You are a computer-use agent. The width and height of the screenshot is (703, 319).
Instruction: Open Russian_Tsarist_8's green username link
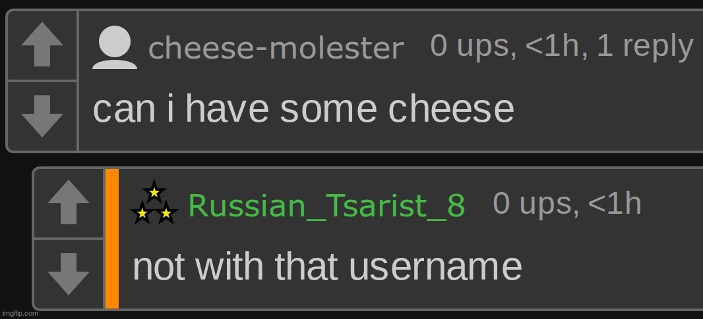326,206
